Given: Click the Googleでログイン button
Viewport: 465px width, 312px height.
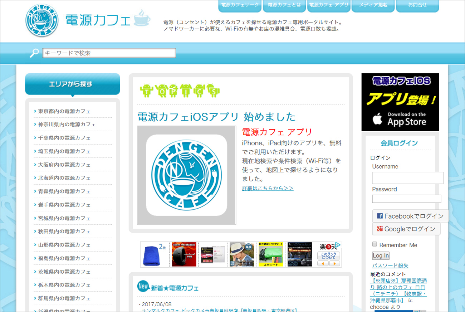Looking at the screenshot, I should [x=406, y=229].
